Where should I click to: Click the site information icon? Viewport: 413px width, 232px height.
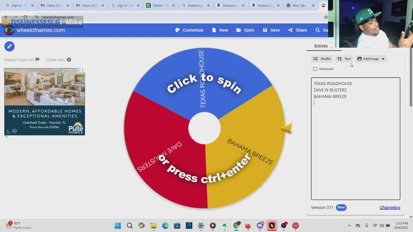[36, 17]
